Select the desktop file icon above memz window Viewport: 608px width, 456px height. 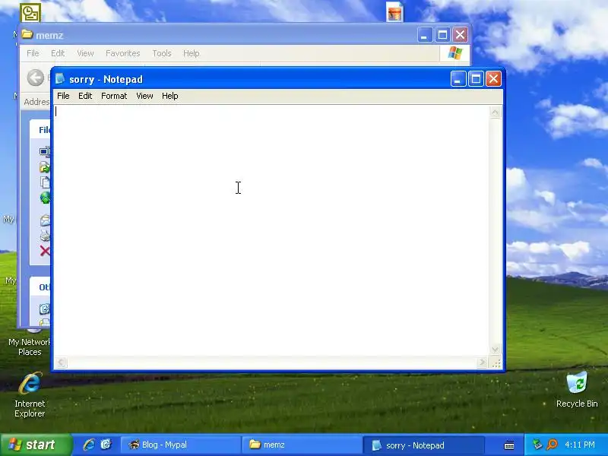point(394,11)
